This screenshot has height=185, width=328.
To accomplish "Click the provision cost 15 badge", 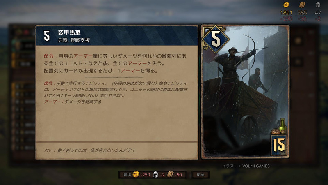I will 279,145.
